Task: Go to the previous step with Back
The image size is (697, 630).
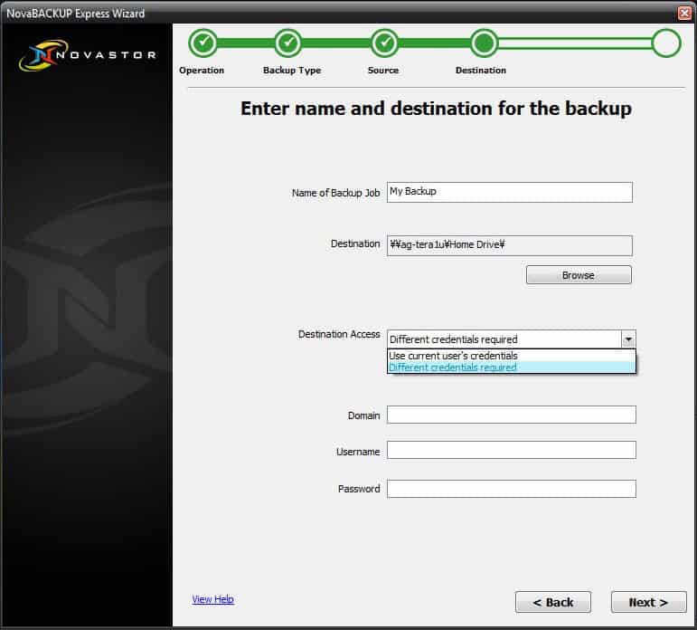Action: pos(553,602)
